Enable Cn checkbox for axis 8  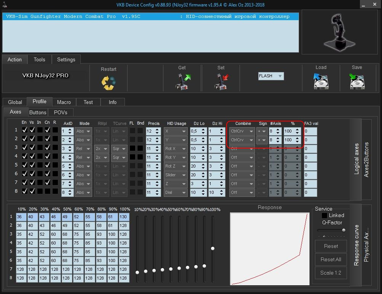coord(48,191)
